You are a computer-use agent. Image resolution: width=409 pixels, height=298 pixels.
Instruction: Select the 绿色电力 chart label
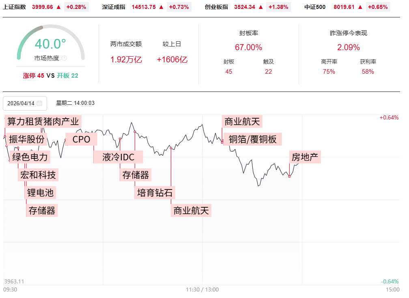coord(30,157)
